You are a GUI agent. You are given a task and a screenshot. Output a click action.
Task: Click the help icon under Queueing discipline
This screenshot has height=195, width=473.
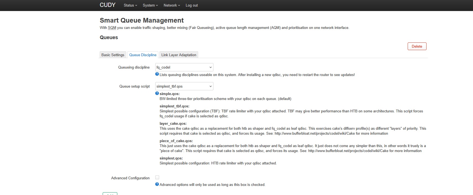pyautogui.click(x=157, y=74)
